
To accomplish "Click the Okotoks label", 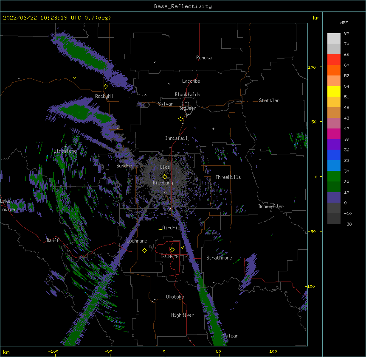I will click(175, 297).
